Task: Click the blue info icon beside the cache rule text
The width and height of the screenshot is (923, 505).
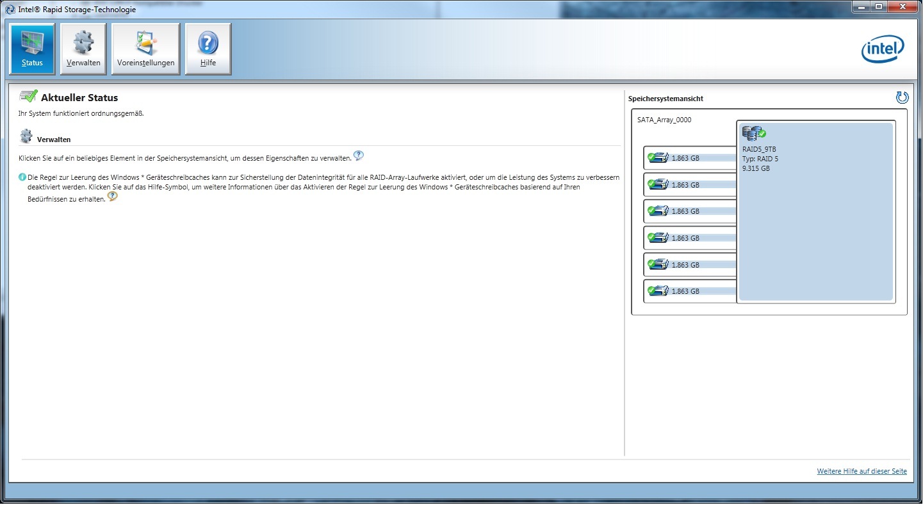Action: (22, 177)
